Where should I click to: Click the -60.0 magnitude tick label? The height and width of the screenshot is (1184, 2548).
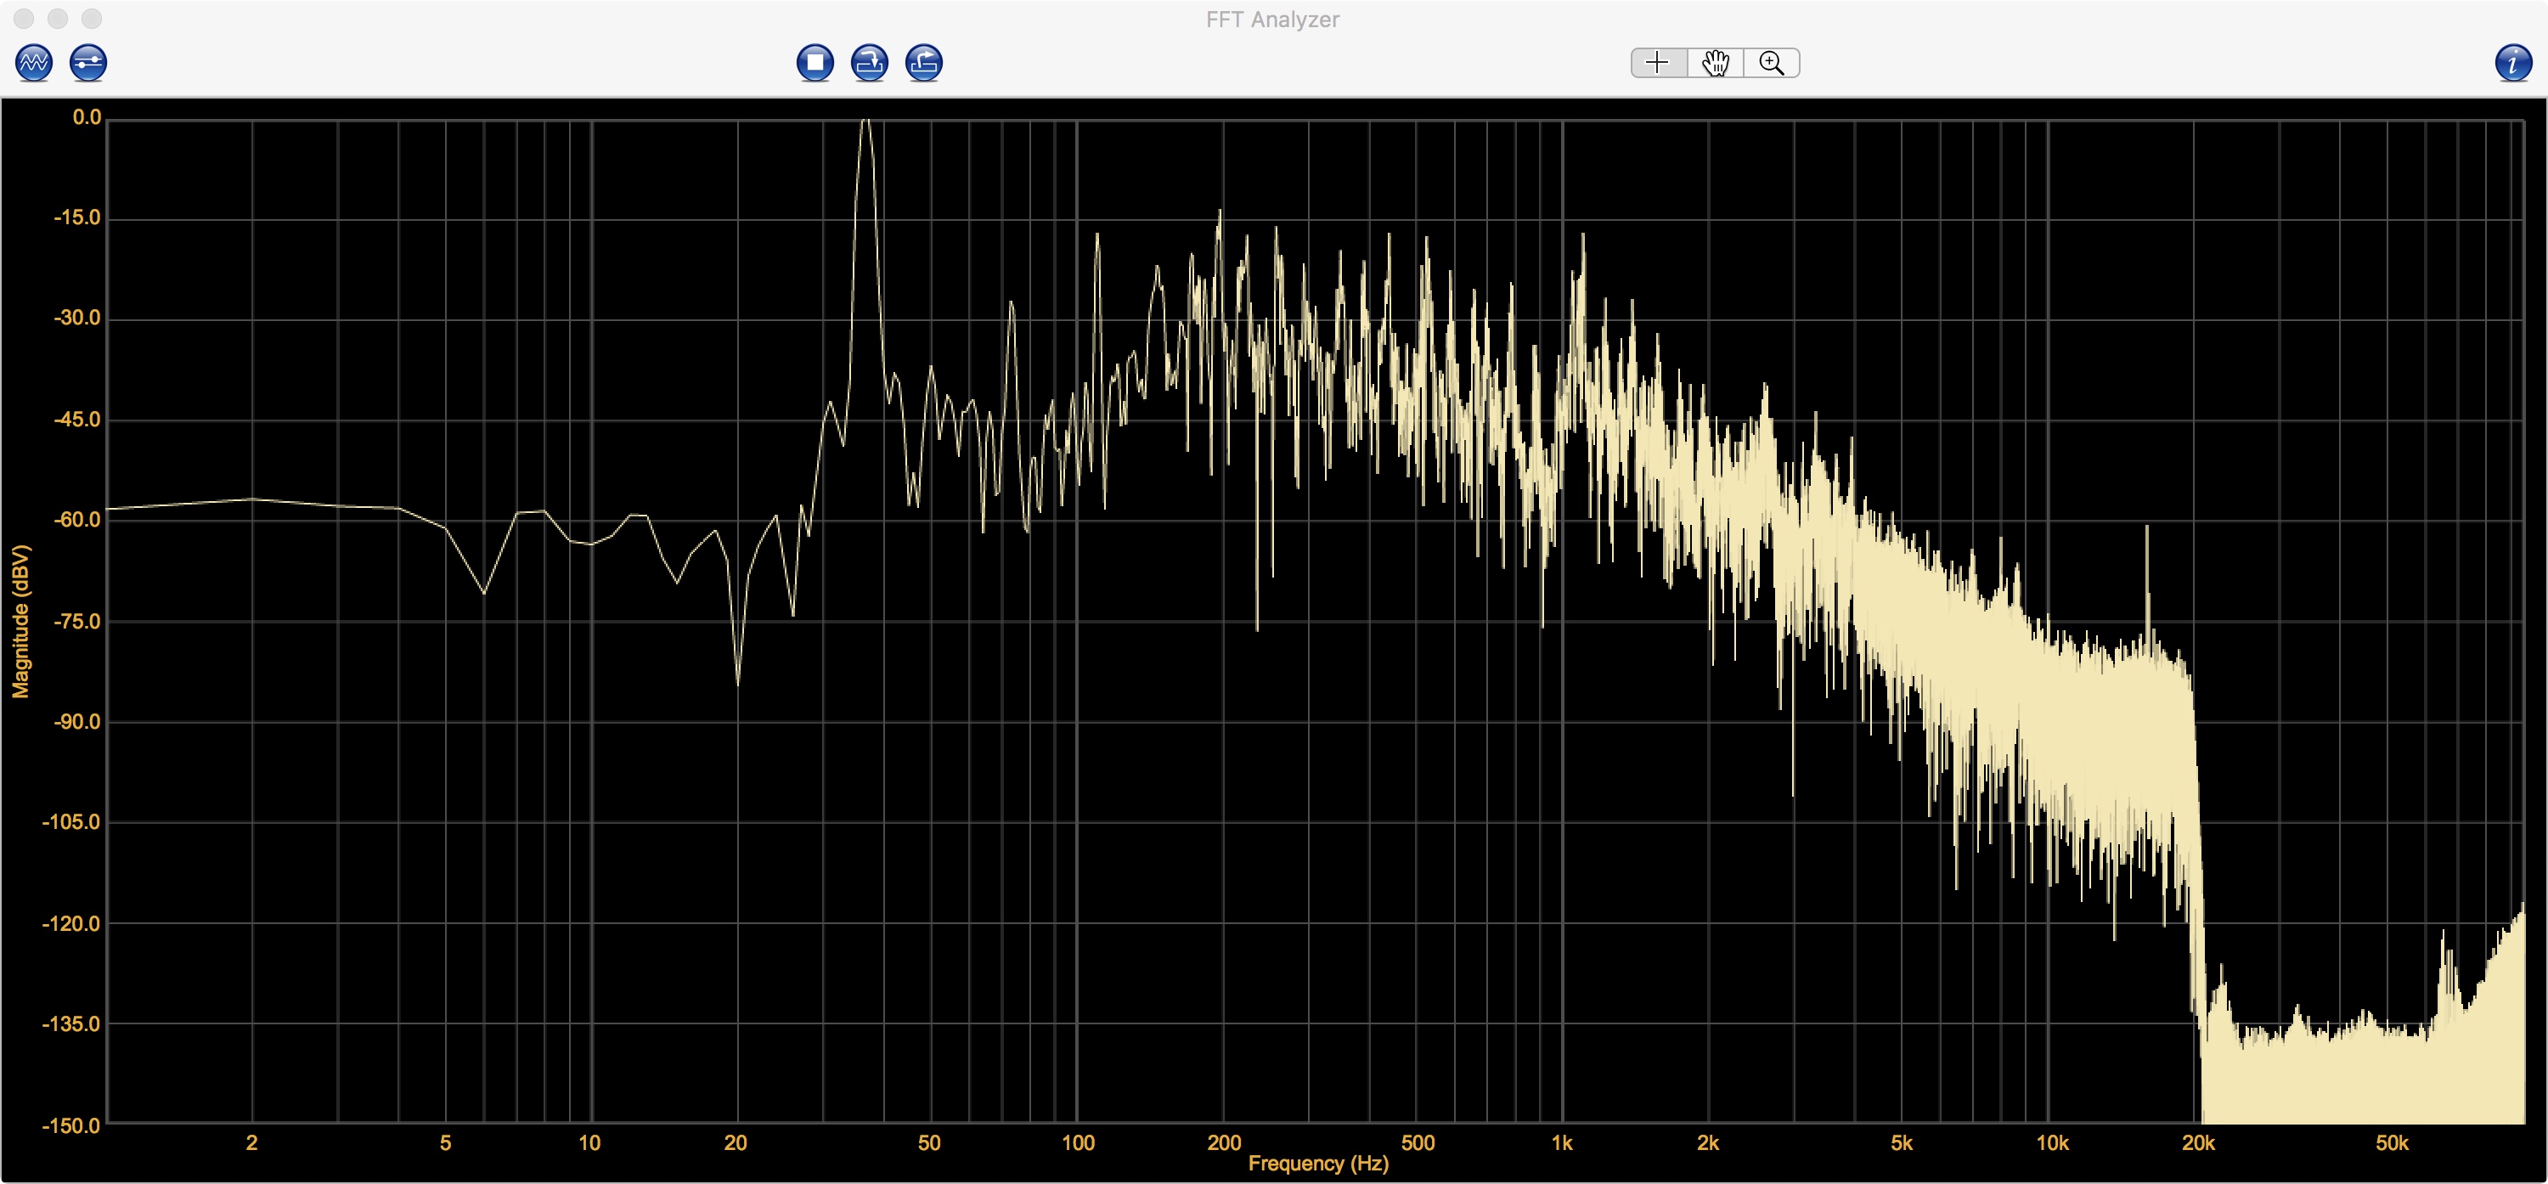[x=77, y=521]
